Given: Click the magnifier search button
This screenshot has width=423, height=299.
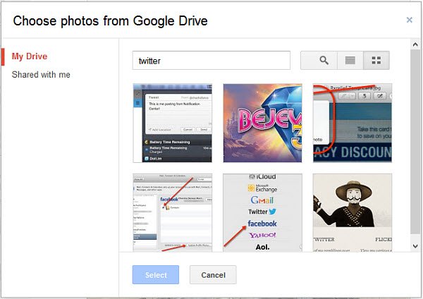Looking at the screenshot, I should [x=319, y=60].
